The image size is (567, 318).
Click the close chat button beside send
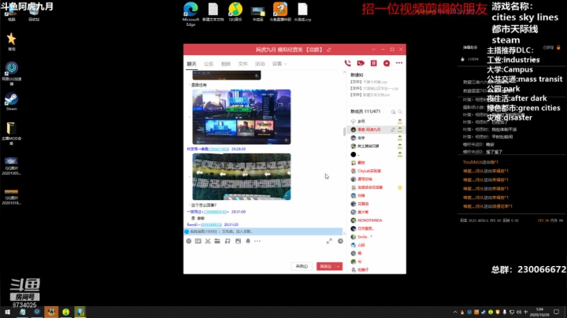click(302, 266)
